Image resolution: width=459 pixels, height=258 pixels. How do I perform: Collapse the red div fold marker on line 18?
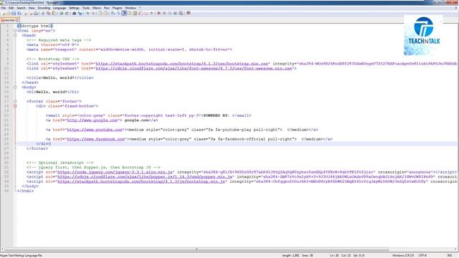(x=15, y=106)
